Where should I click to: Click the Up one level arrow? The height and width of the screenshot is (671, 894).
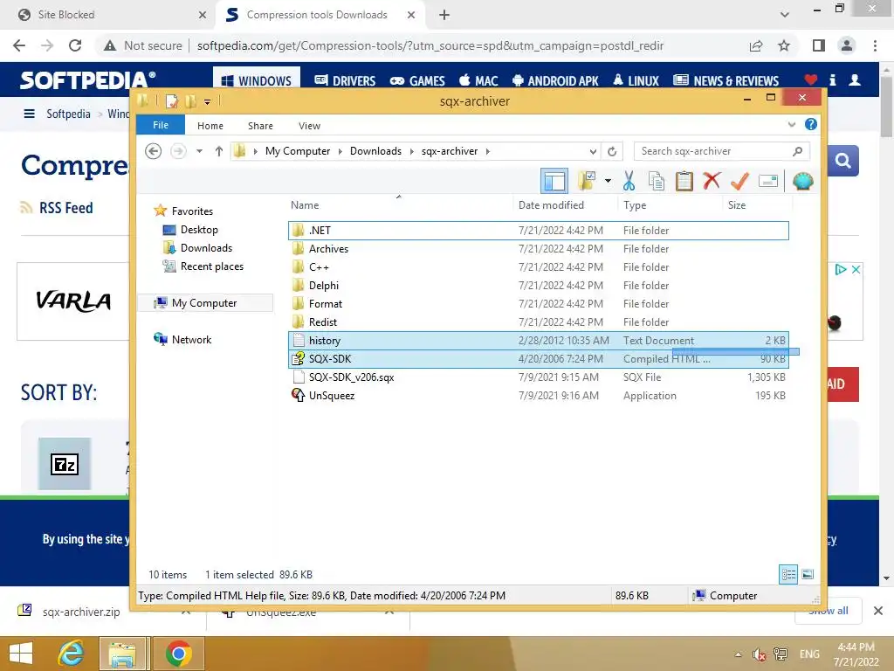click(x=219, y=151)
